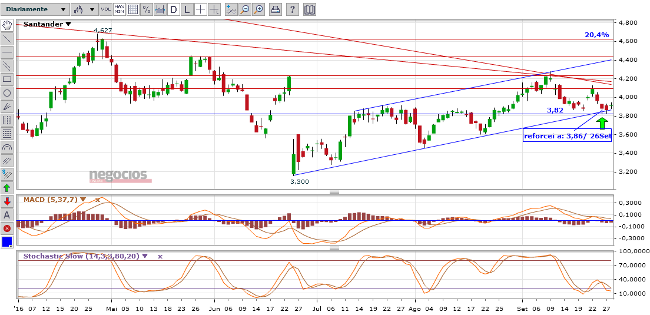Click the 4,627 high price label
The image size is (650, 315).
coord(103,30)
